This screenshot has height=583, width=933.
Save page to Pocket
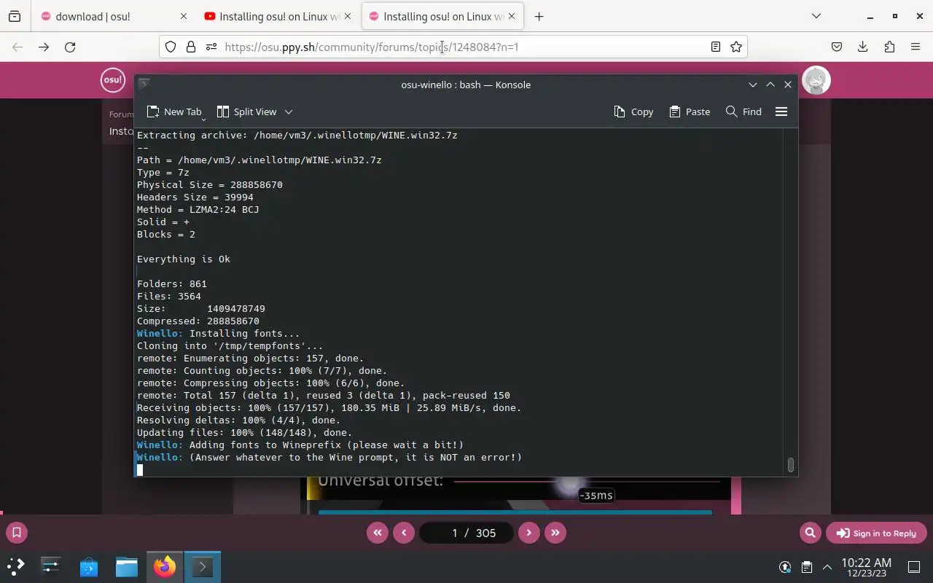coord(837,47)
